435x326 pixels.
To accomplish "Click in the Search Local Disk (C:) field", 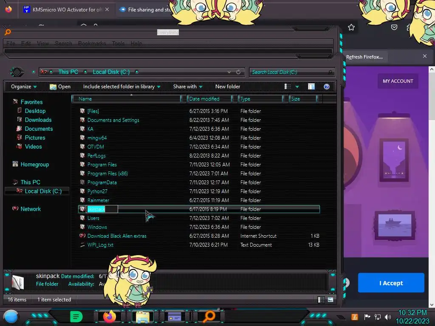I will (292, 72).
